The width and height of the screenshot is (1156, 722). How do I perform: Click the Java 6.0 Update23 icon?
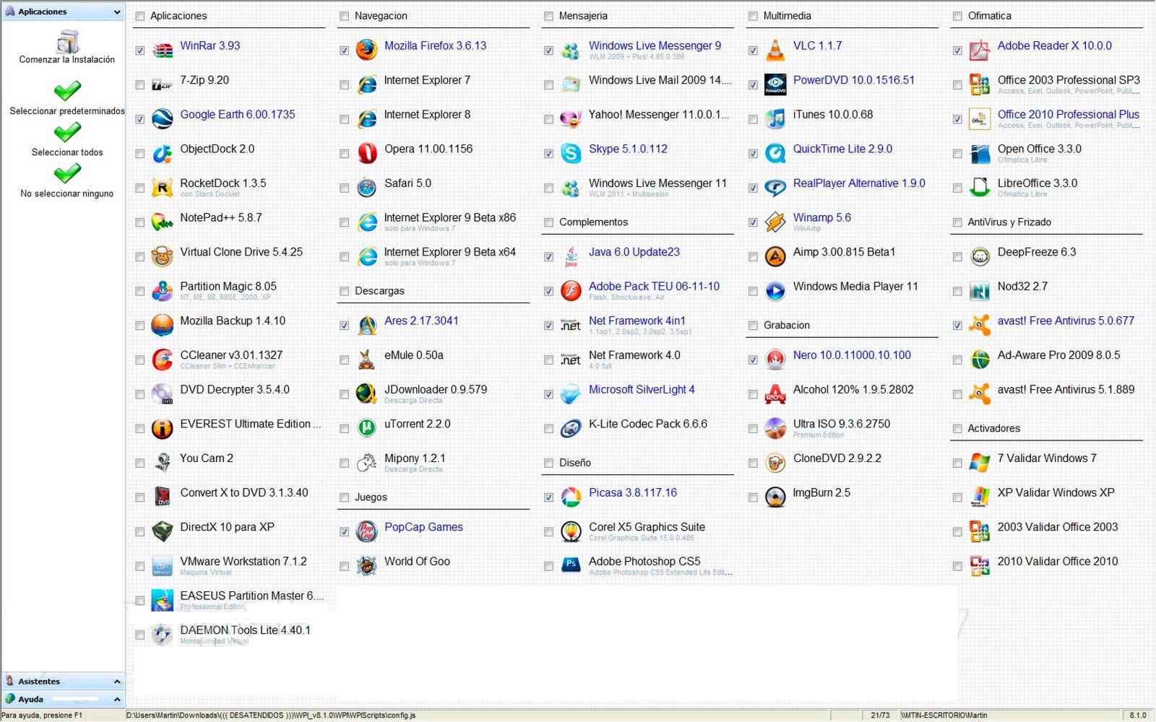click(571, 257)
